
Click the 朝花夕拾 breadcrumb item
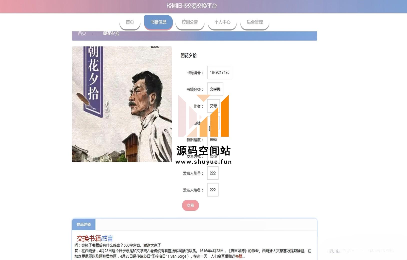(111, 34)
